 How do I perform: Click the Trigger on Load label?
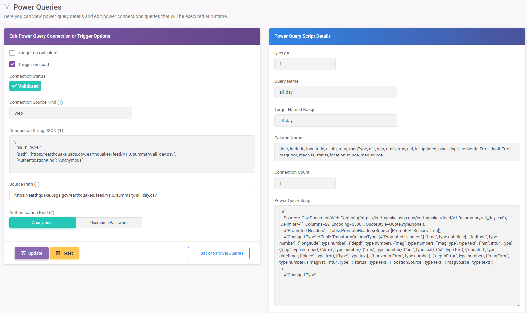coord(33,65)
